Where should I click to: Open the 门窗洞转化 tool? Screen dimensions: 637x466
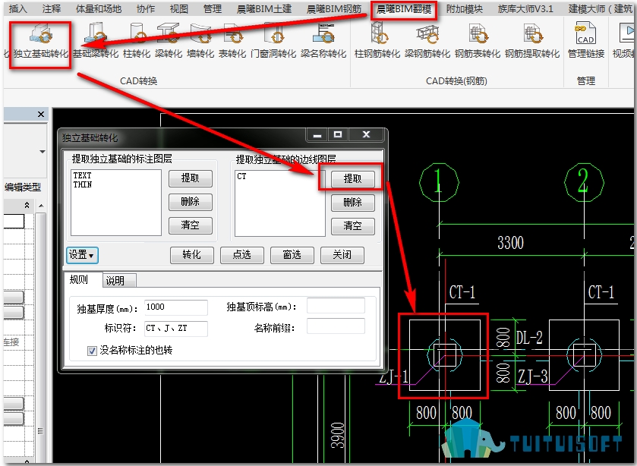(x=273, y=42)
